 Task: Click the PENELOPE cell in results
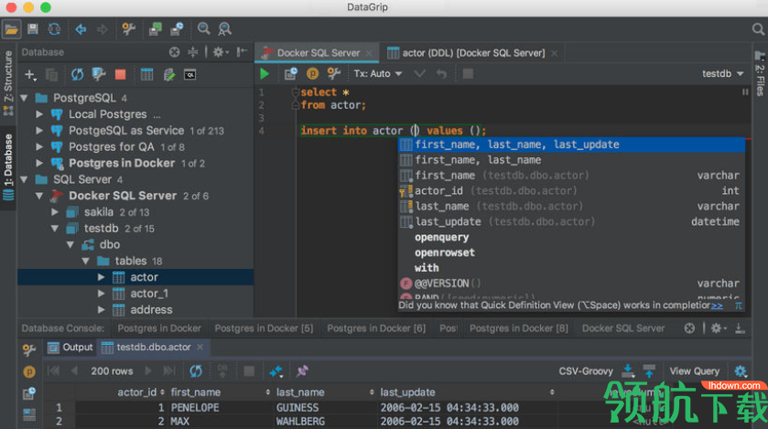click(x=195, y=407)
